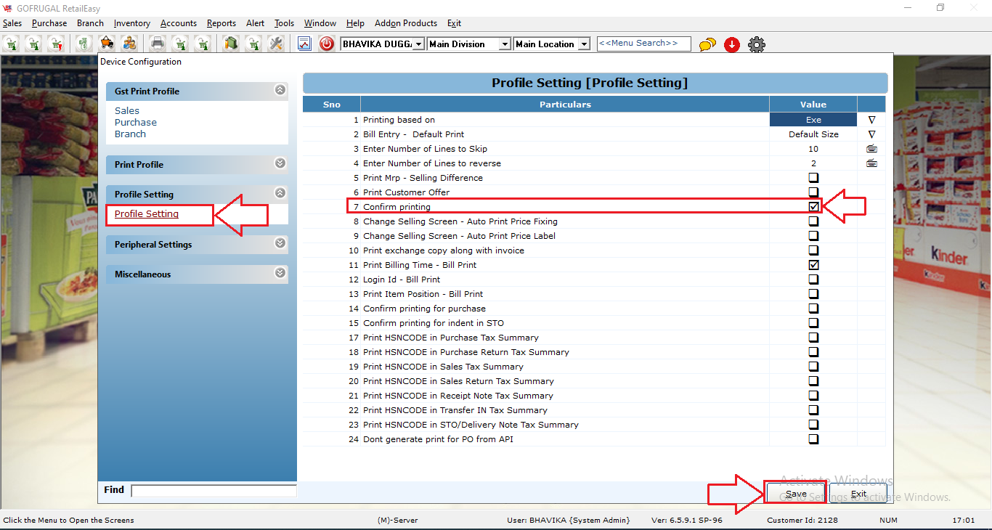Open the gear settings icon in toolbar

[x=757, y=44]
